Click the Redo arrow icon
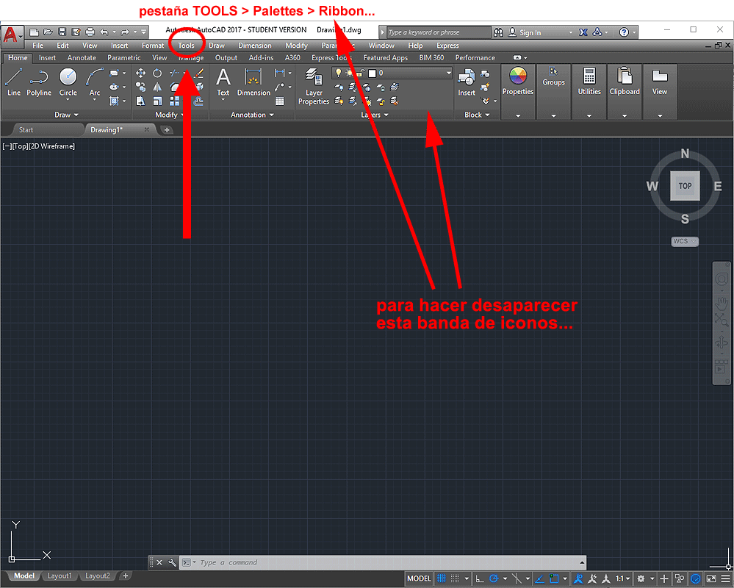Image resolution: width=734 pixels, height=588 pixels. coord(125,32)
